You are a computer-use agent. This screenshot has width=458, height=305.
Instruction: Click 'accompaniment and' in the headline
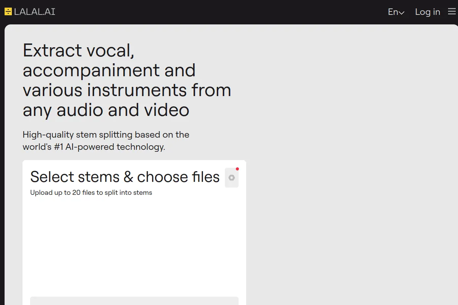109,70
